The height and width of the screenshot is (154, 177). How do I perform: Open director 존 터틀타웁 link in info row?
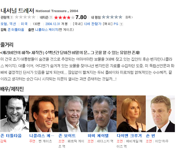16,30
